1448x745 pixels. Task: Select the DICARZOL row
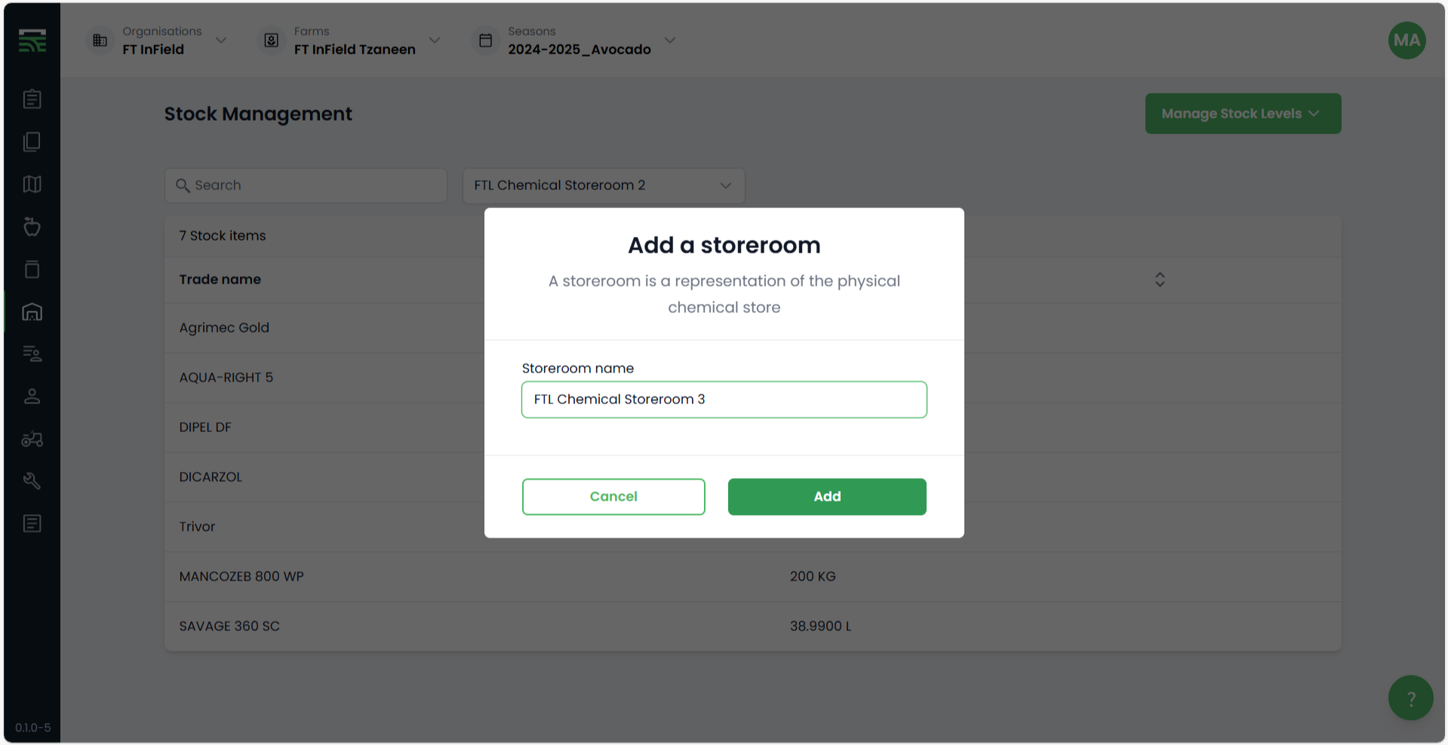(752, 477)
